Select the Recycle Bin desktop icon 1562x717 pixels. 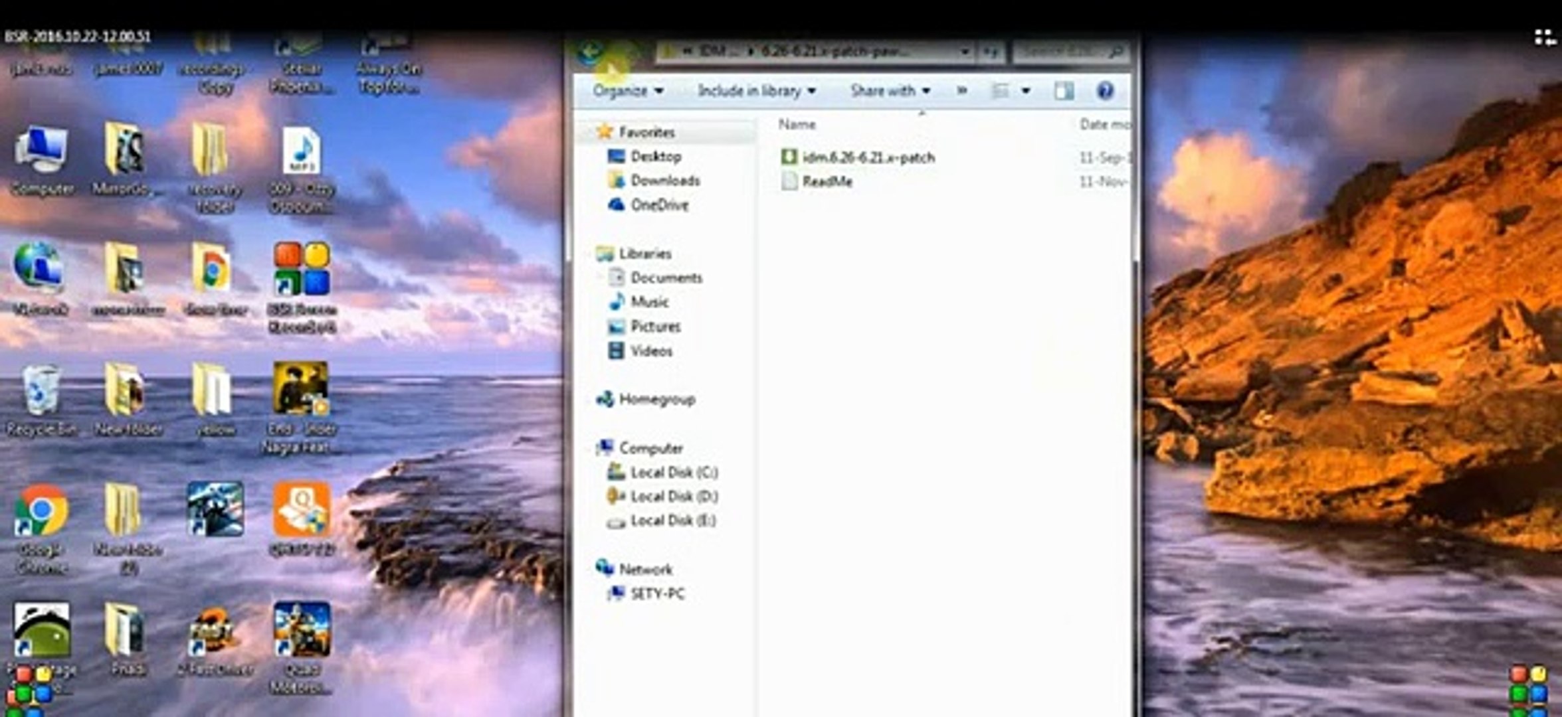pyautogui.click(x=41, y=400)
